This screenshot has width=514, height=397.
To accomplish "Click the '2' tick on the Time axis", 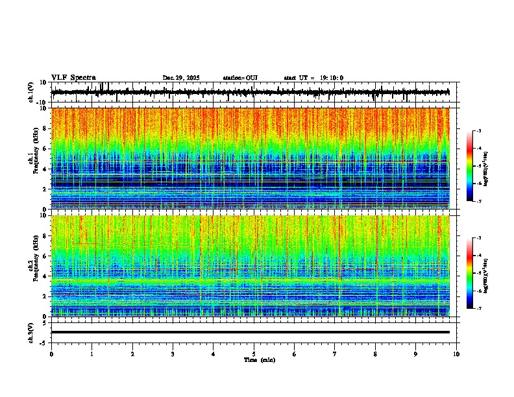I will pyautogui.click(x=132, y=354).
